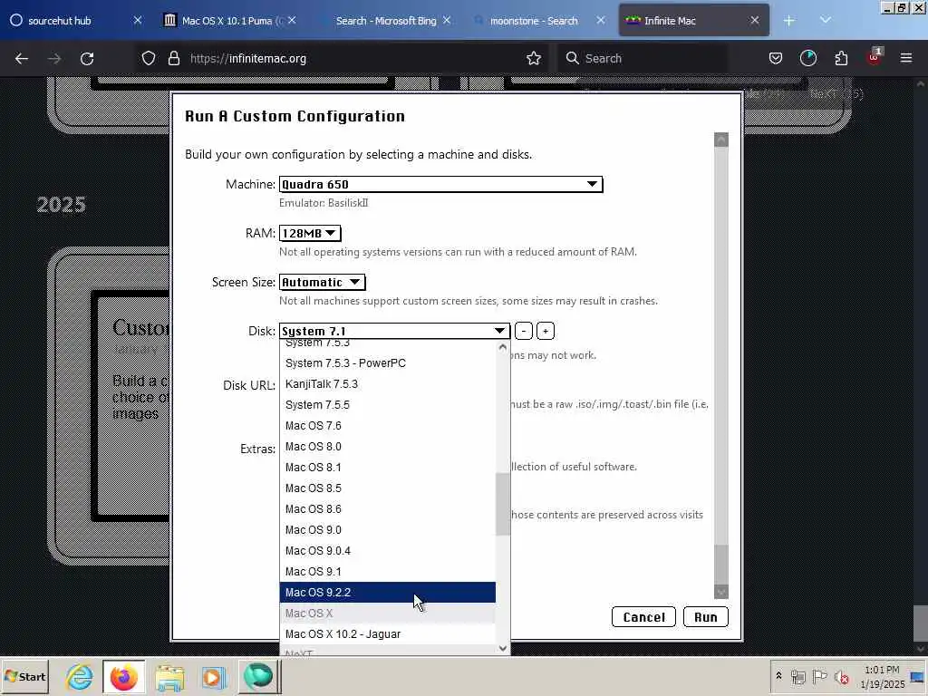928x696 pixels.
Task: Close the sourcehut hub tab
Action: (x=138, y=21)
